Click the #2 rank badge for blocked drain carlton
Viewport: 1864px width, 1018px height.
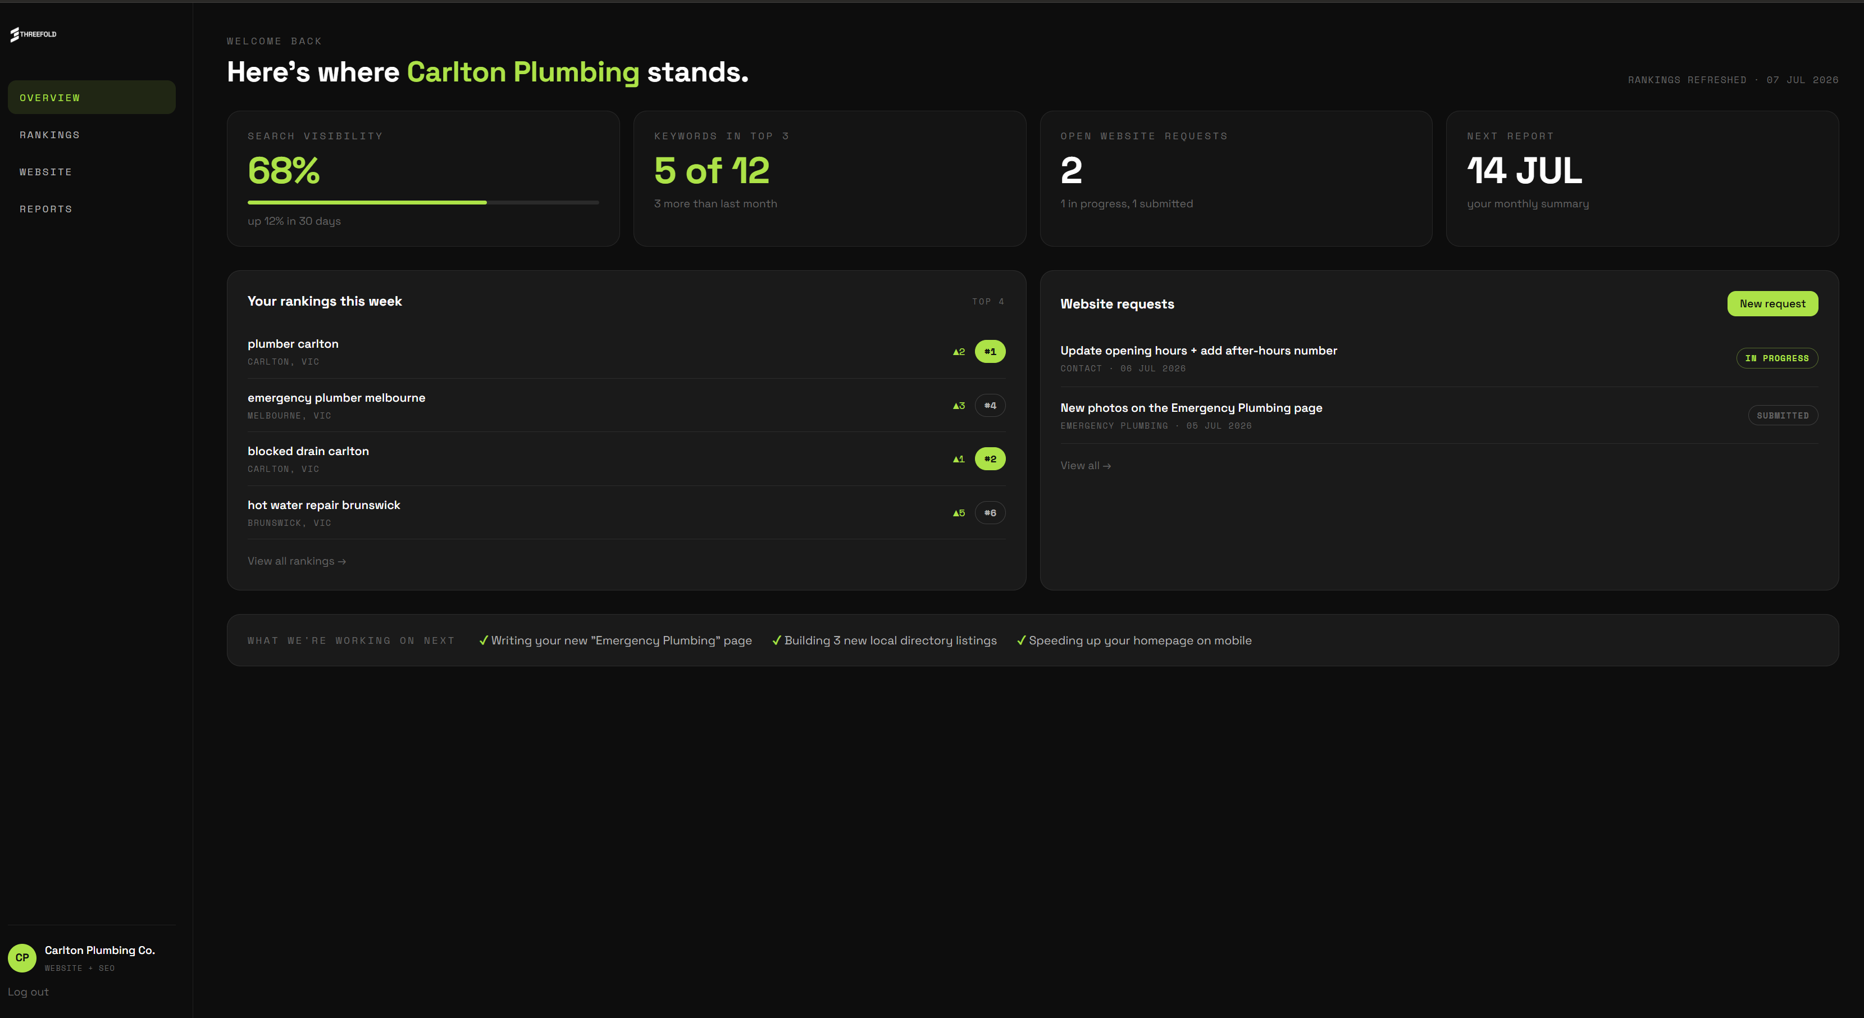(990, 459)
